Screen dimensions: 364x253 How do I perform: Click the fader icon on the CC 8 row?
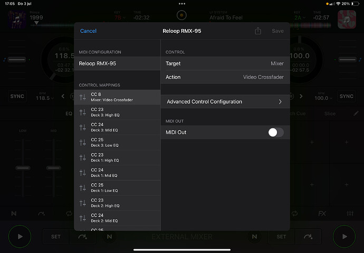point(83,97)
